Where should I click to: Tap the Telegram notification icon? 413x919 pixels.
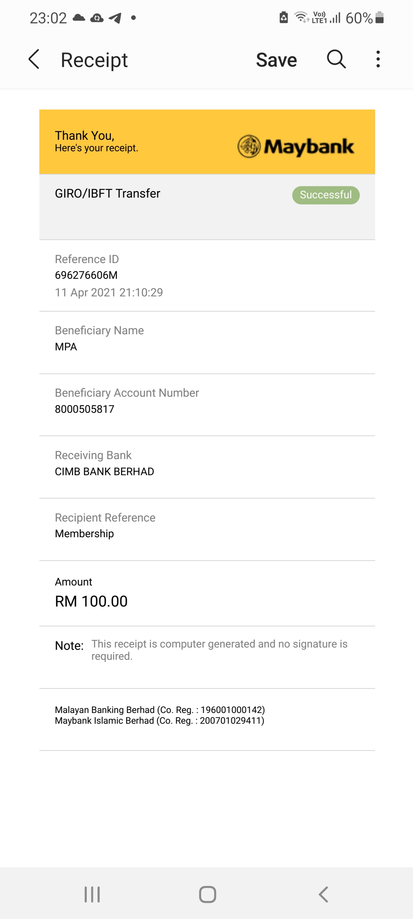[x=115, y=18]
